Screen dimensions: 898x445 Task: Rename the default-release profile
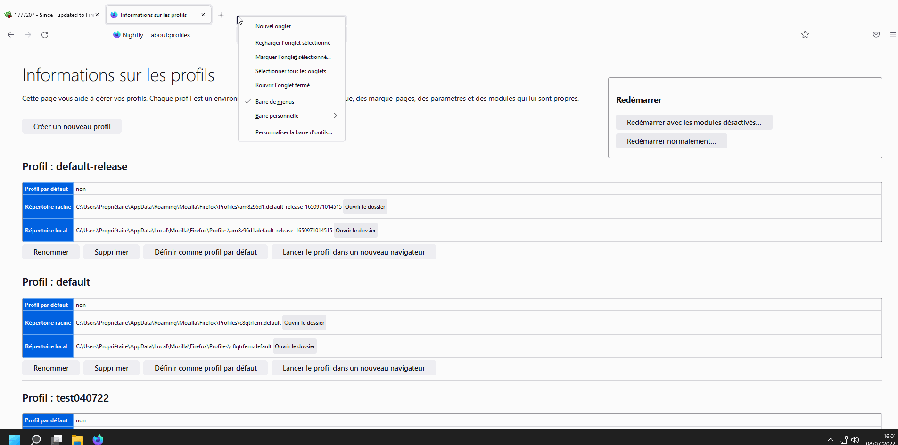[51, 252]
